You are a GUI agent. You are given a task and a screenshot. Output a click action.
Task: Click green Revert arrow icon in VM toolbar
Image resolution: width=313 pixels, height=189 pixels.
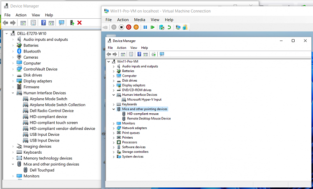tap(169, 27)
